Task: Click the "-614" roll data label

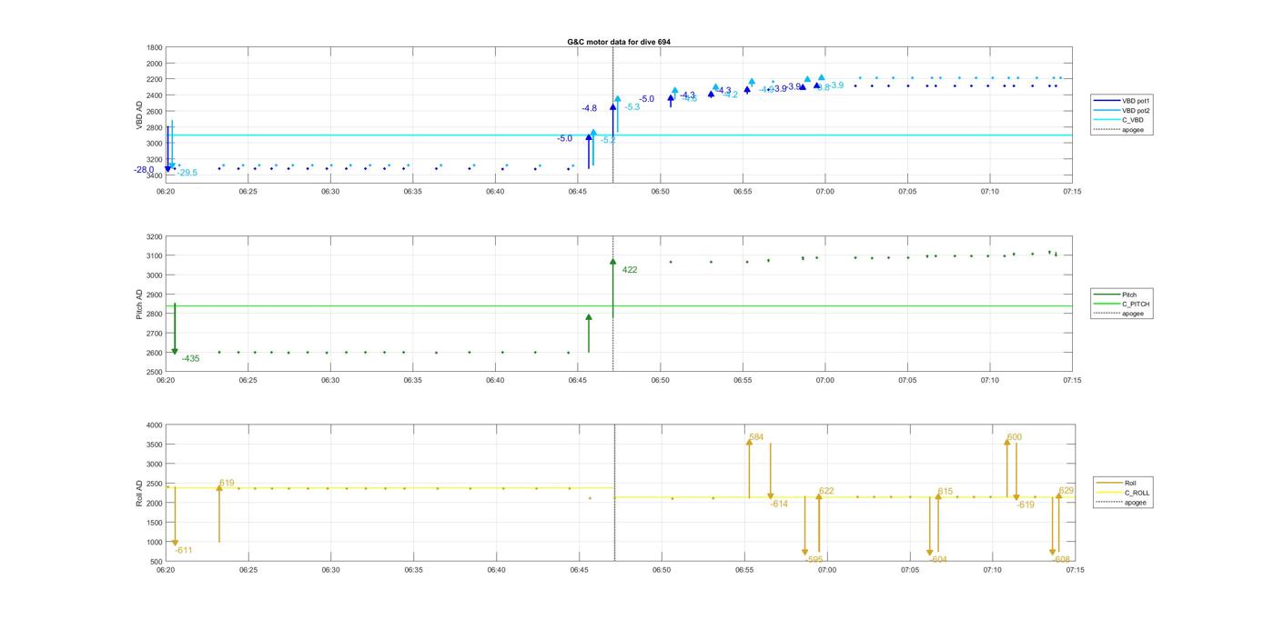Action: [x=779, y=505]
